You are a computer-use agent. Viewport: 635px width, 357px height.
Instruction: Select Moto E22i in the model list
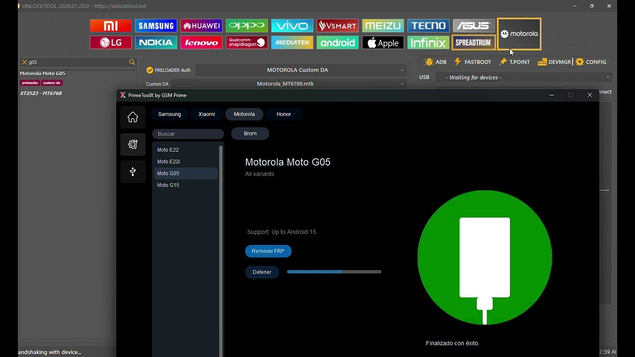point(186,162)
